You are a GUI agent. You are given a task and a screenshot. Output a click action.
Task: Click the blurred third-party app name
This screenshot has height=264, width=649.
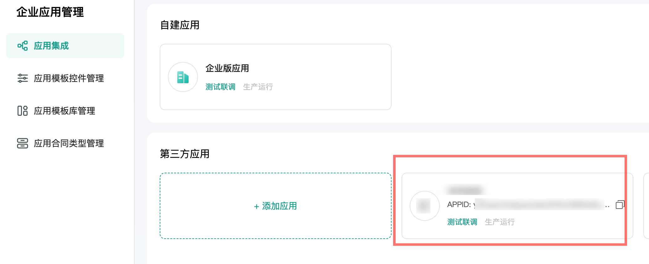pyautogui.click(x=465, y=190)
